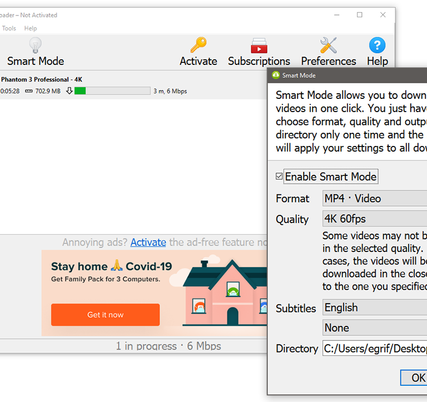Click the Phantom 3 download progress bar
Viewport: 427px width, 402px height.
tap(112, 91)
